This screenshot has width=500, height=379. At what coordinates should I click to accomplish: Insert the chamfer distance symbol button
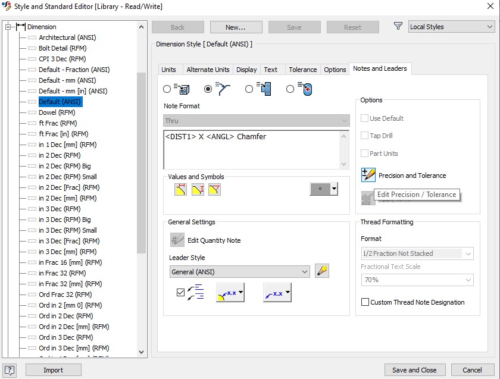(x=180, y=190)
